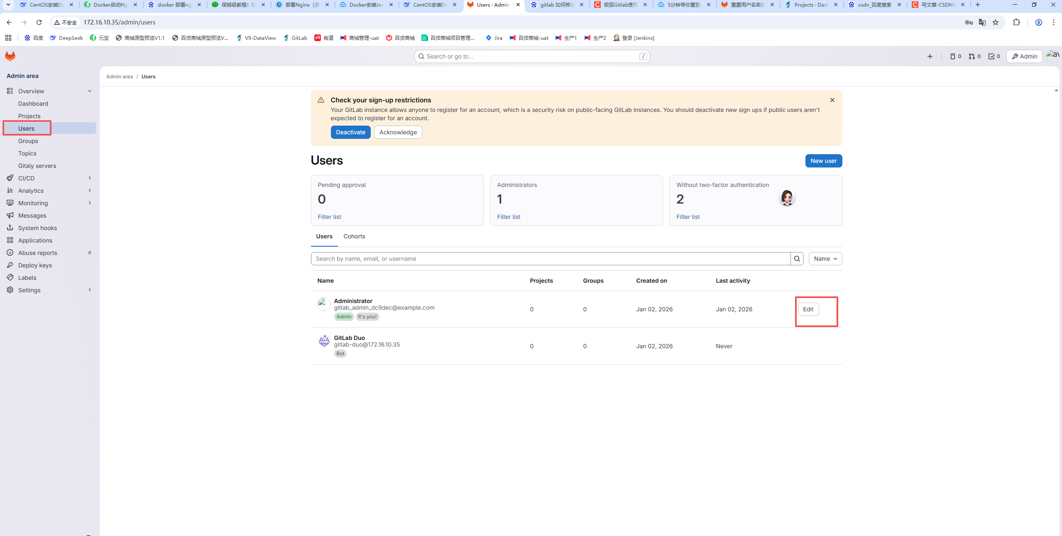Click the translate page icon
Image resolution: width=1062 pixels, height=536 pixels.
pos(982,22)
